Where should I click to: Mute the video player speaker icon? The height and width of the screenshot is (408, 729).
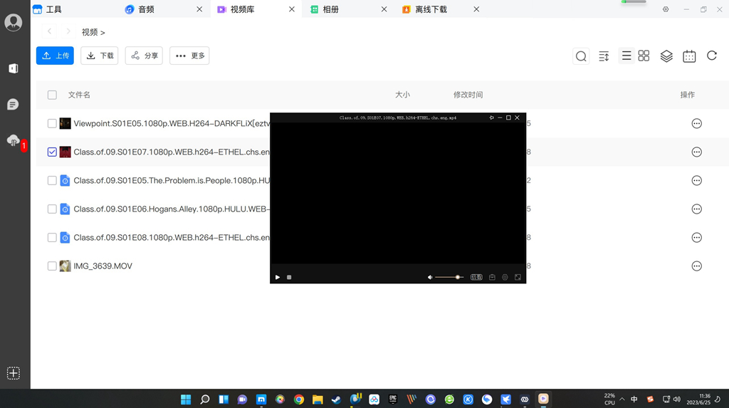[429, 277]
